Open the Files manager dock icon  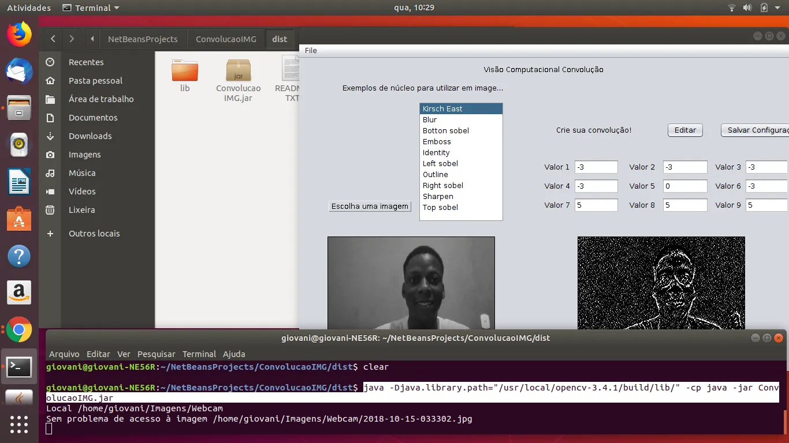point(19,108)
